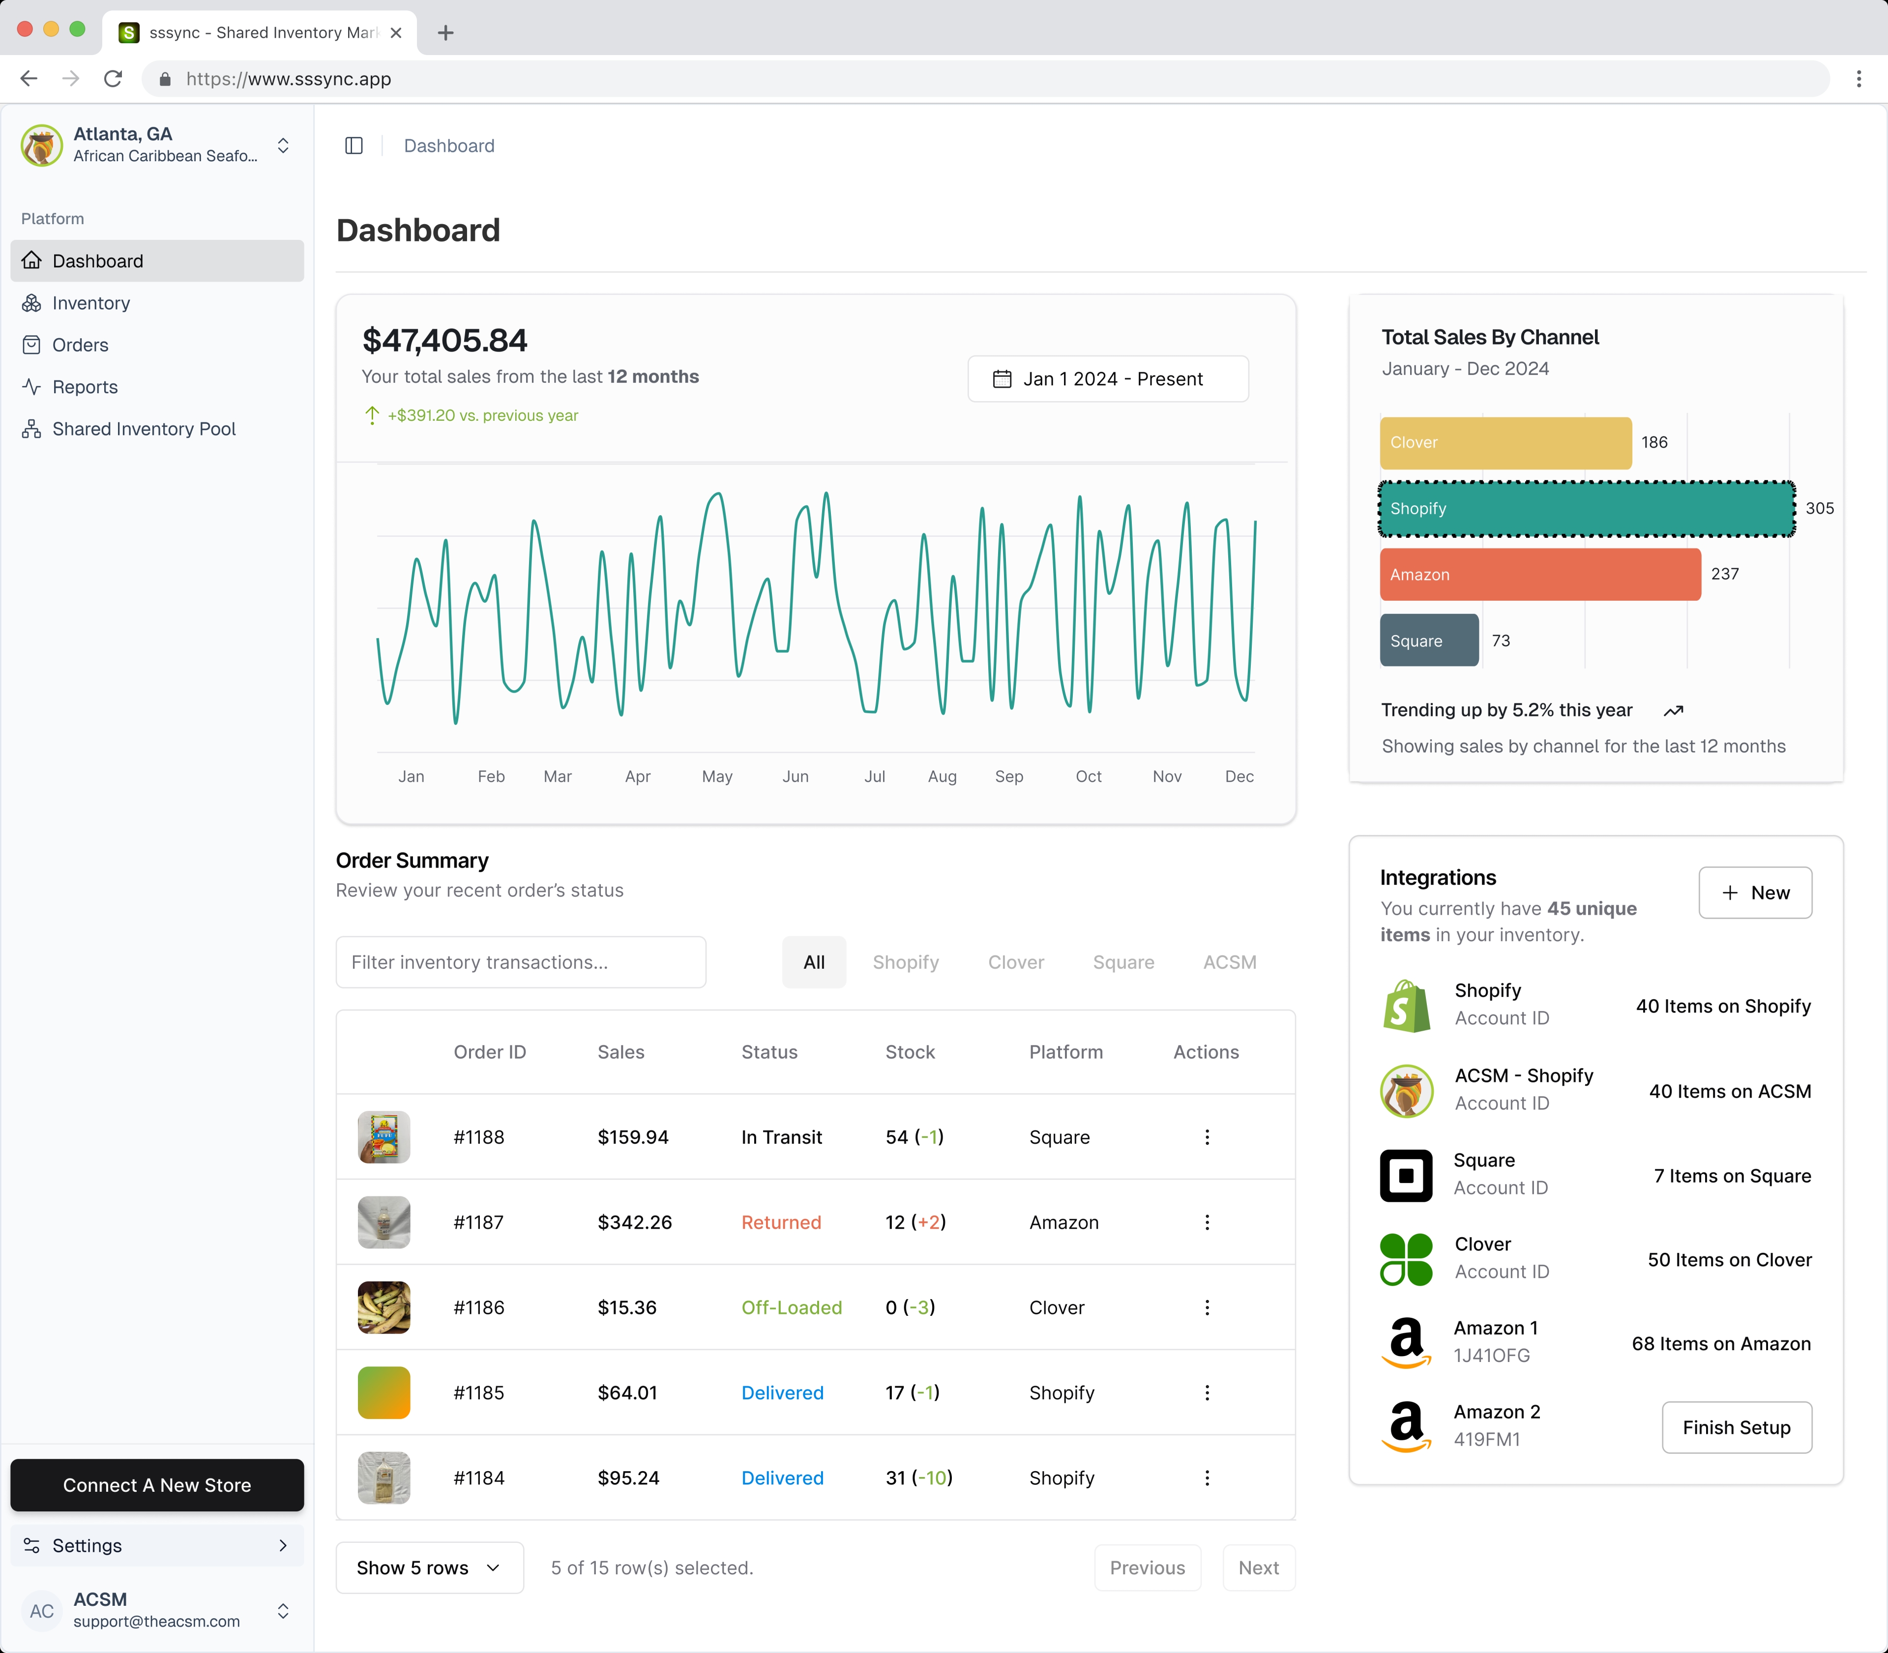Click the Returned status of order #1187
Viewport: 1888px width, 1653px height.
781,1222
